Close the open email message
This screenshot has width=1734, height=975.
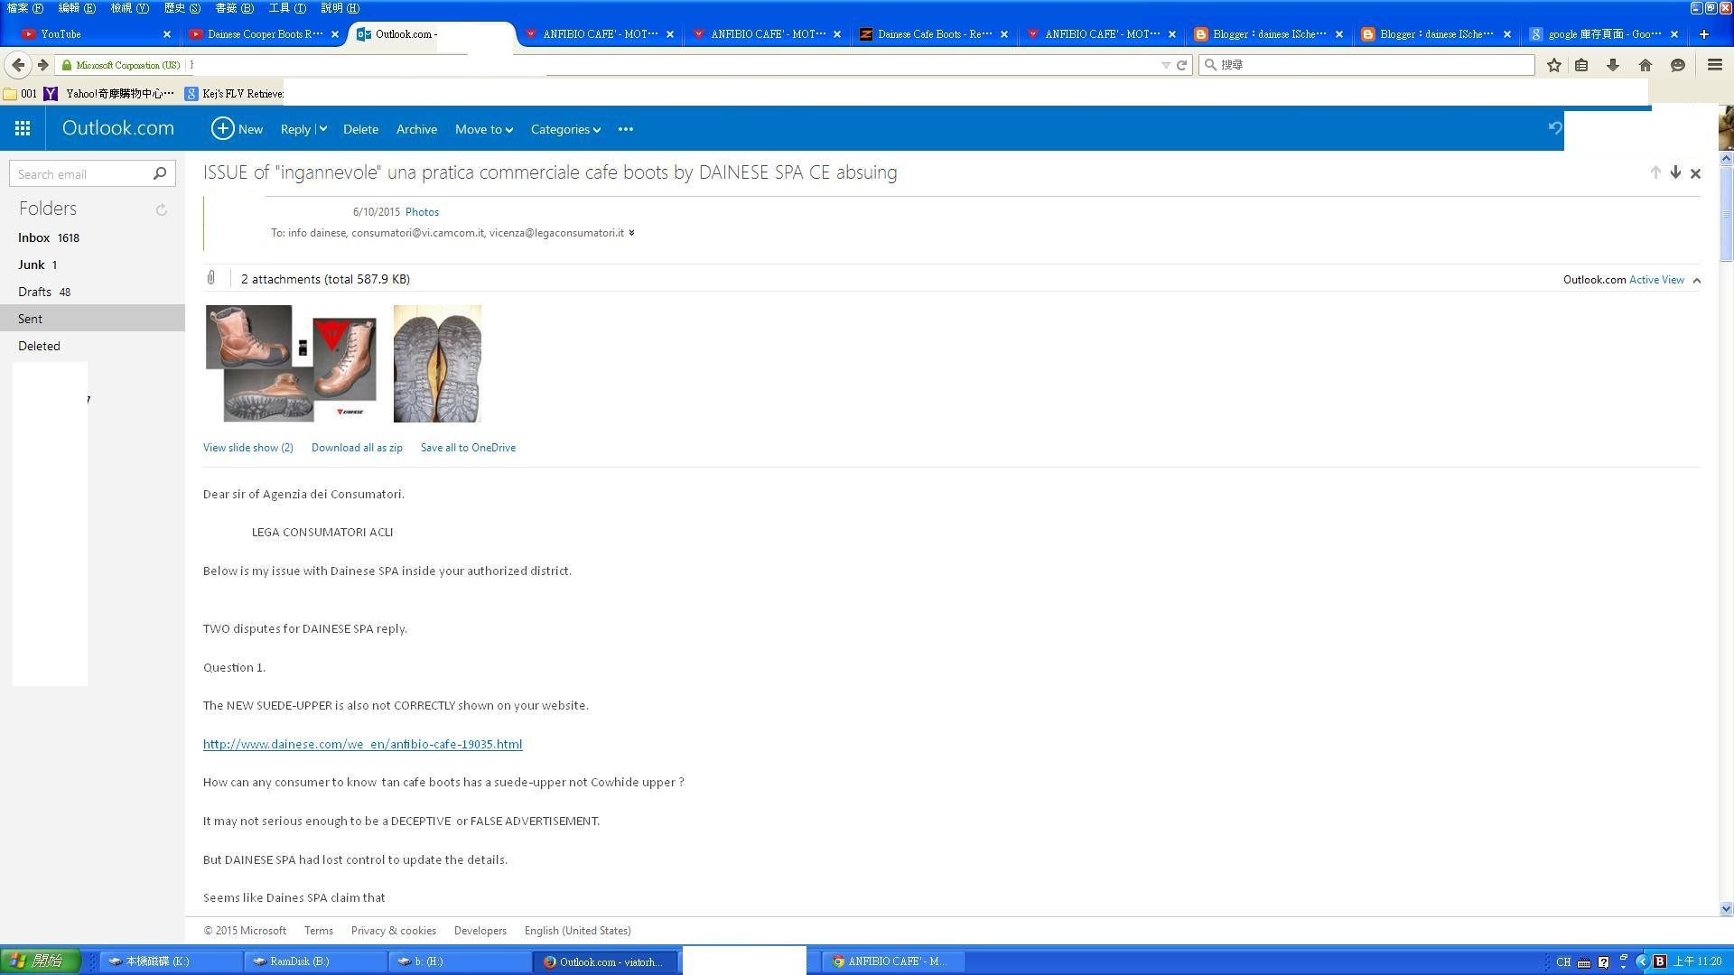[1695, 173]
